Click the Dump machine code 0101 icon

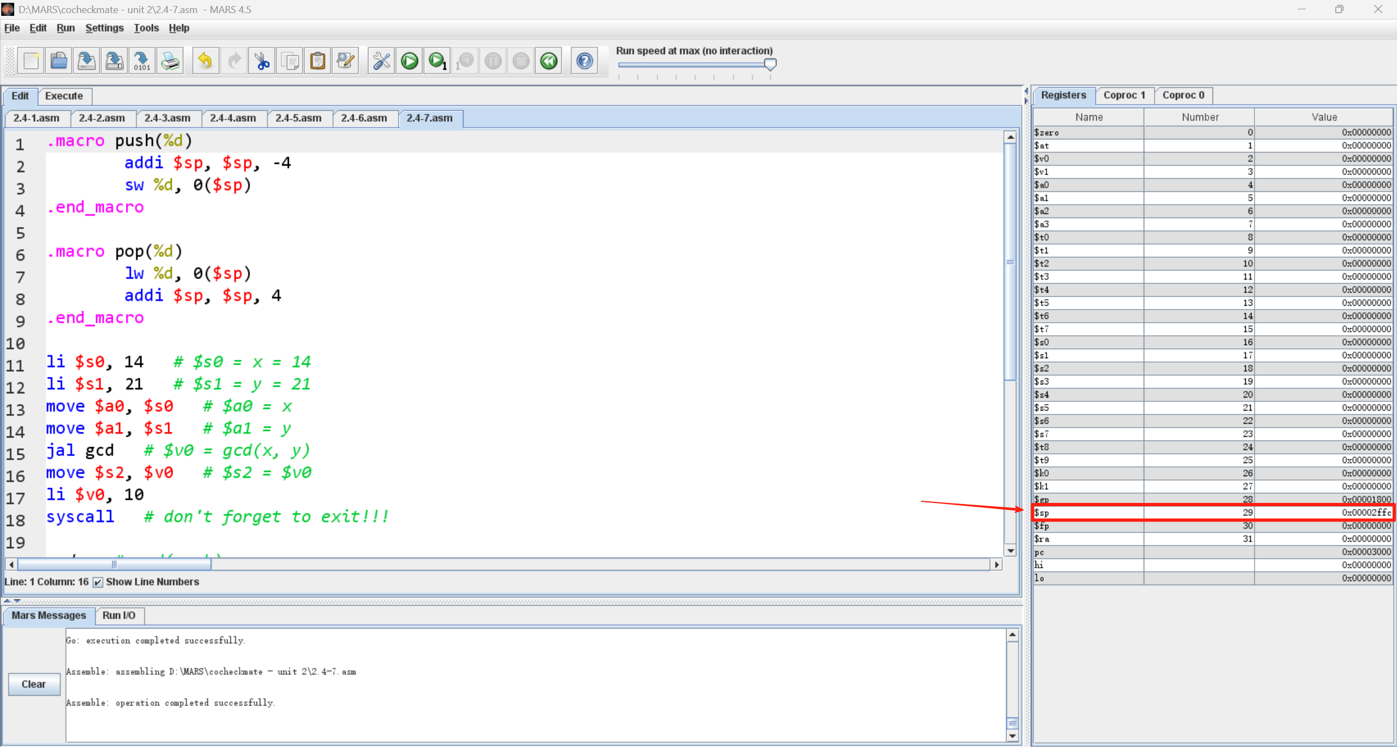coord(142,61)
